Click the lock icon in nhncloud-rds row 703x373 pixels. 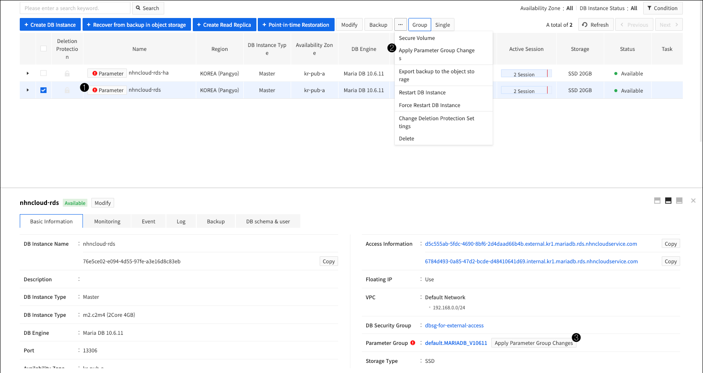coord(67,90)
